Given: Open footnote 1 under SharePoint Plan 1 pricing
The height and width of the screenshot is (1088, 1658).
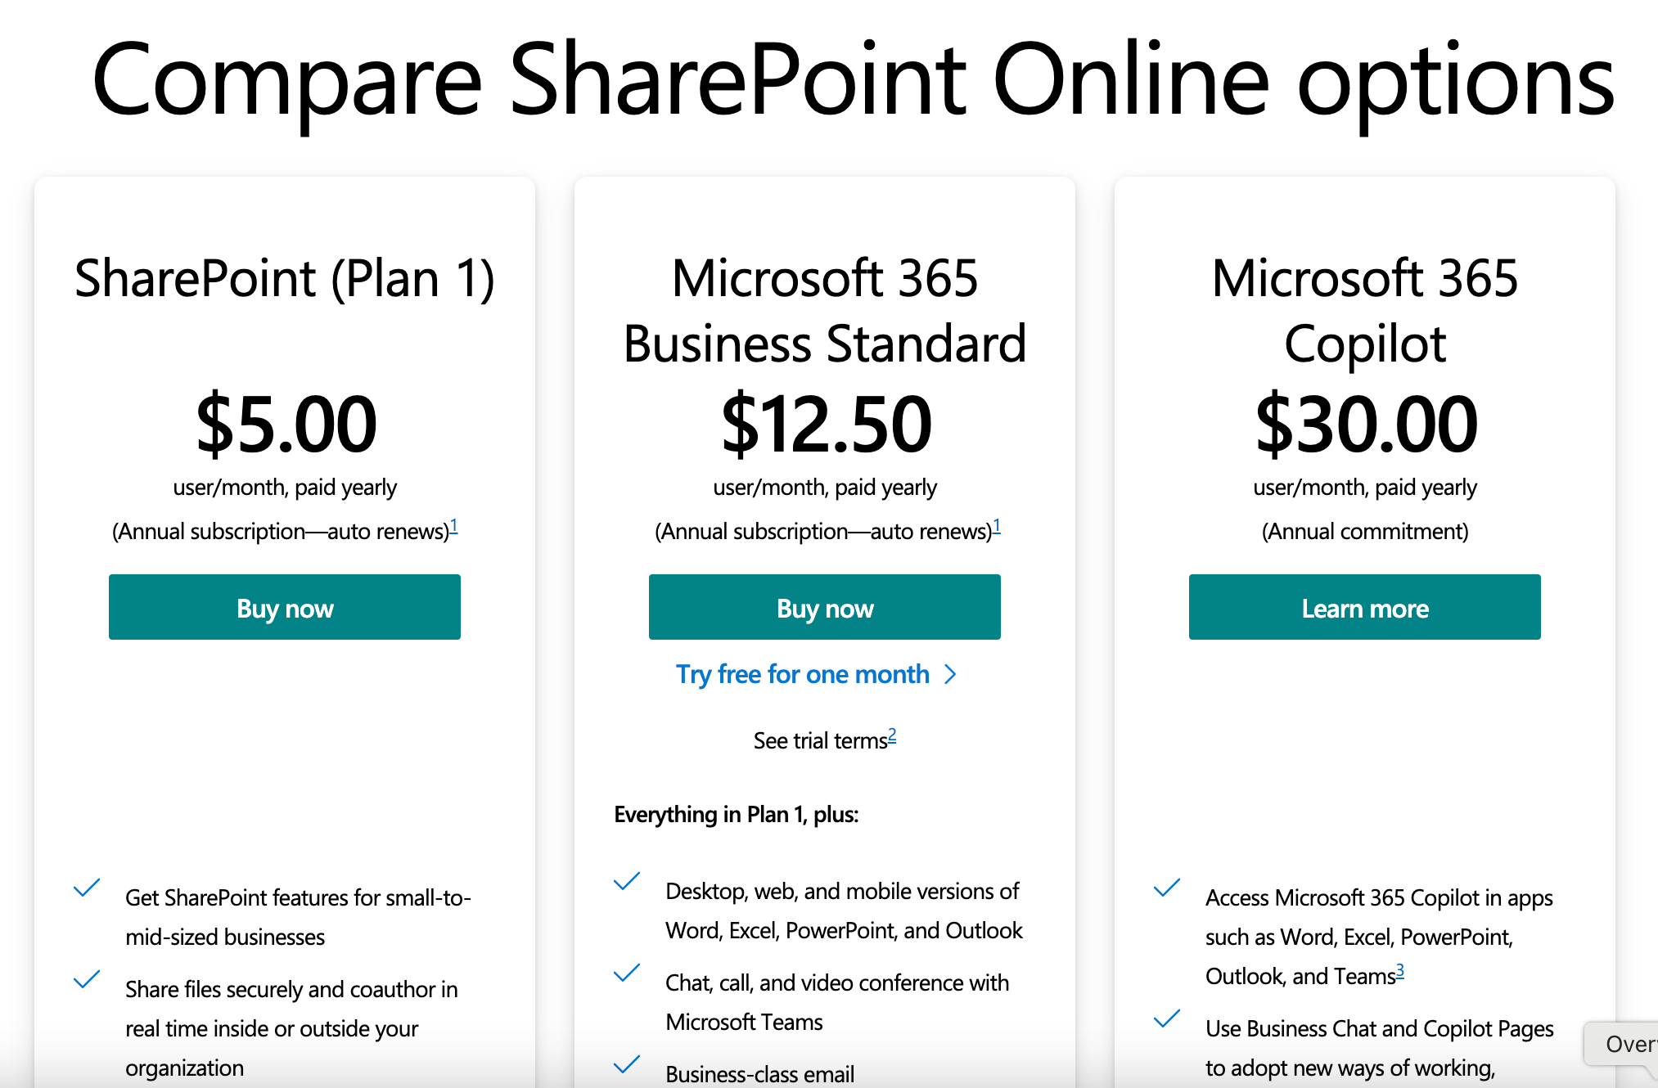Looking at the screenshot, I should (x=453, y=526).
